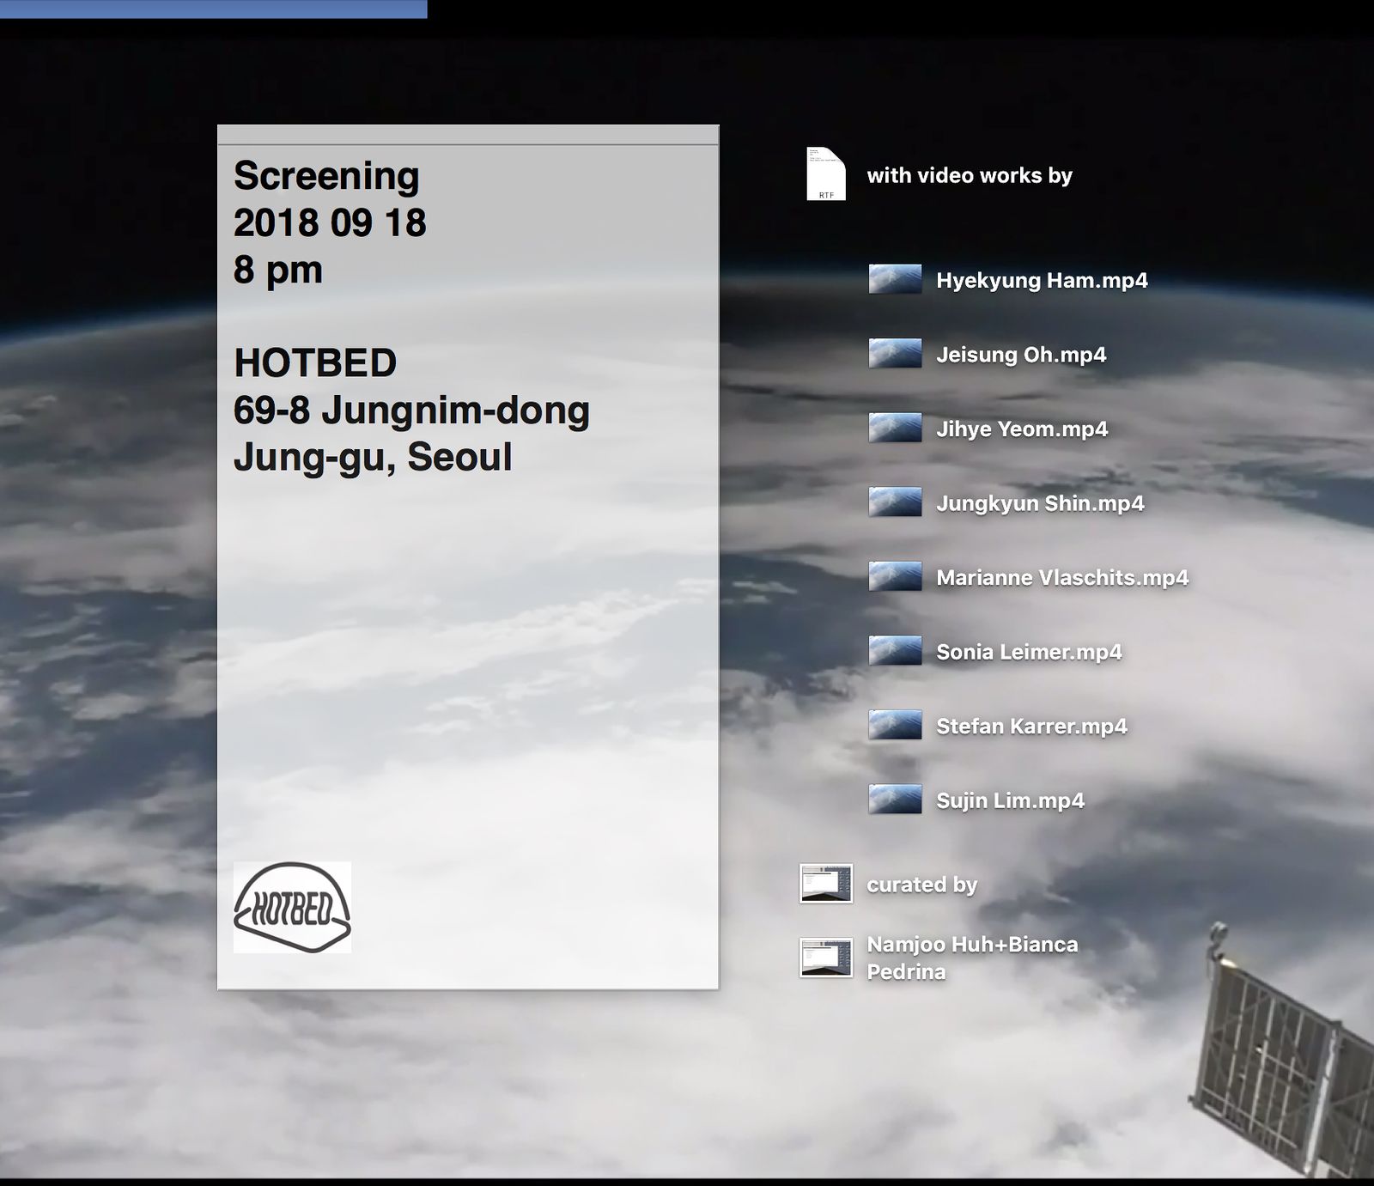Select the Jungkyun Shin.mp4 file icon
Viewport: 1374px width, 1186px height.
(895, 502)
